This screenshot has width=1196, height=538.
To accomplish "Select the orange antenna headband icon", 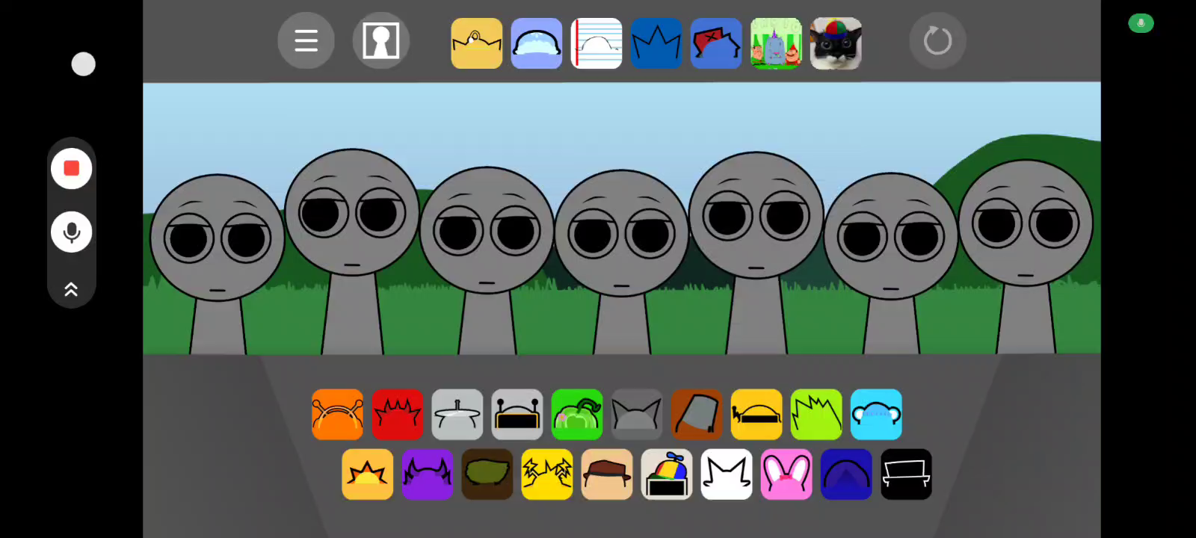I will (x=337, y=414).
